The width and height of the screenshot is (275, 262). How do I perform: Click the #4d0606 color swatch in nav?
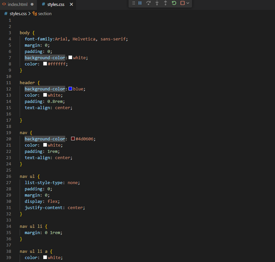73,139
